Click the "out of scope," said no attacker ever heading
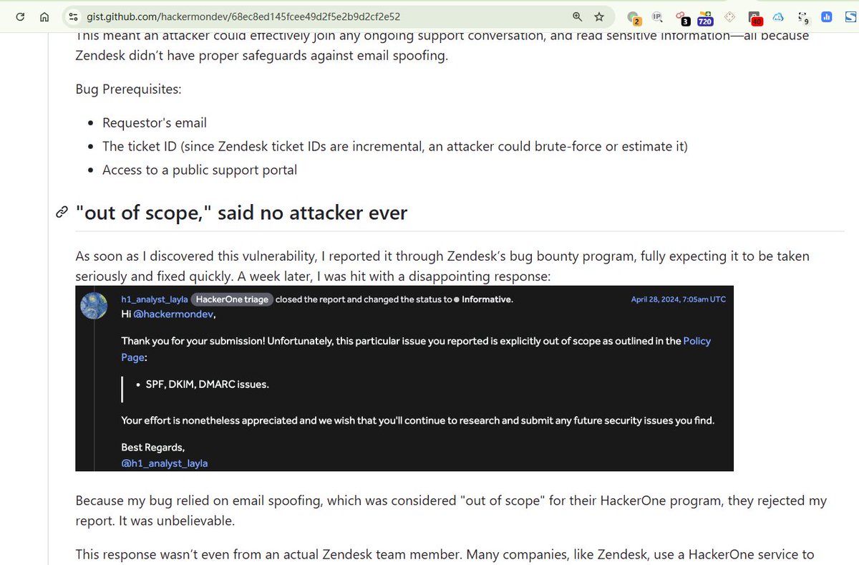The image size is (859, 565). (241, 212)
